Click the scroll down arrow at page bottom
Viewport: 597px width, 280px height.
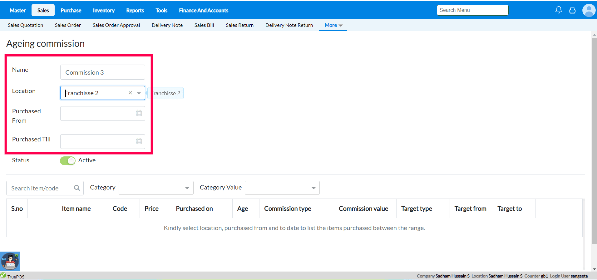pyautogui.click(x=594, y=269)
